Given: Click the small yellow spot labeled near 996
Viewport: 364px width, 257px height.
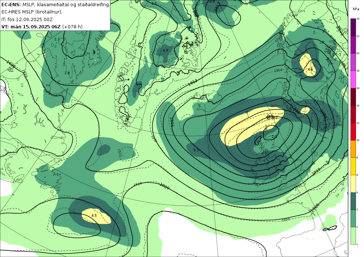Looking at the screenshot, I should point(305,110).
